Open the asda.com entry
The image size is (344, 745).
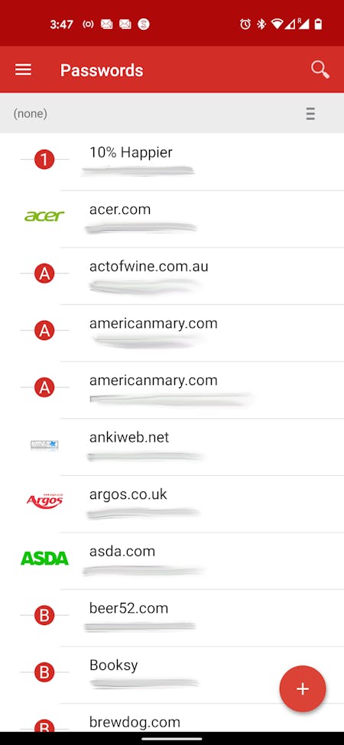pos(172,561)
